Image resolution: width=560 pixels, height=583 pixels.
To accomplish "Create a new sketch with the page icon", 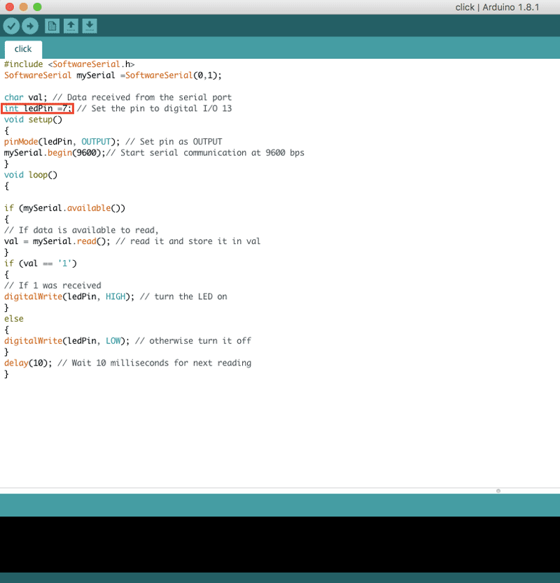I will coord(52,26).
